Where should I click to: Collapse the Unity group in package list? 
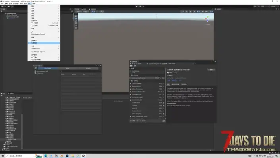pos(130,81)
